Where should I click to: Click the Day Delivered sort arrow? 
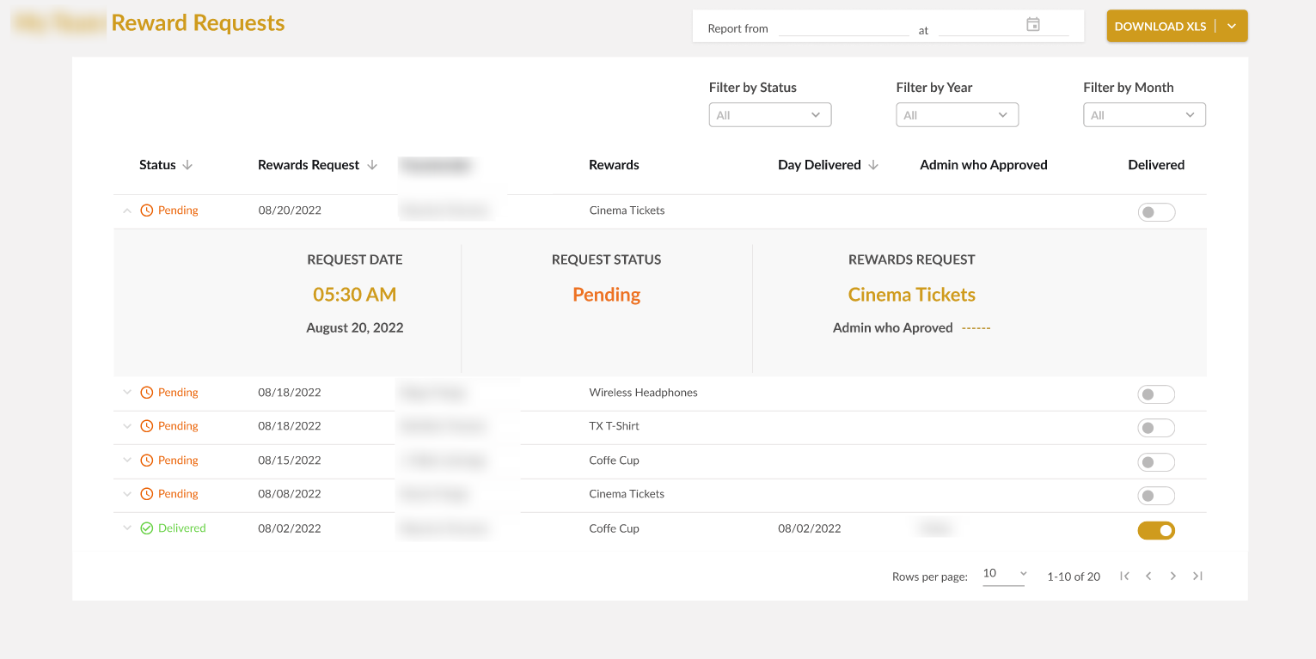tap(873, 165)
